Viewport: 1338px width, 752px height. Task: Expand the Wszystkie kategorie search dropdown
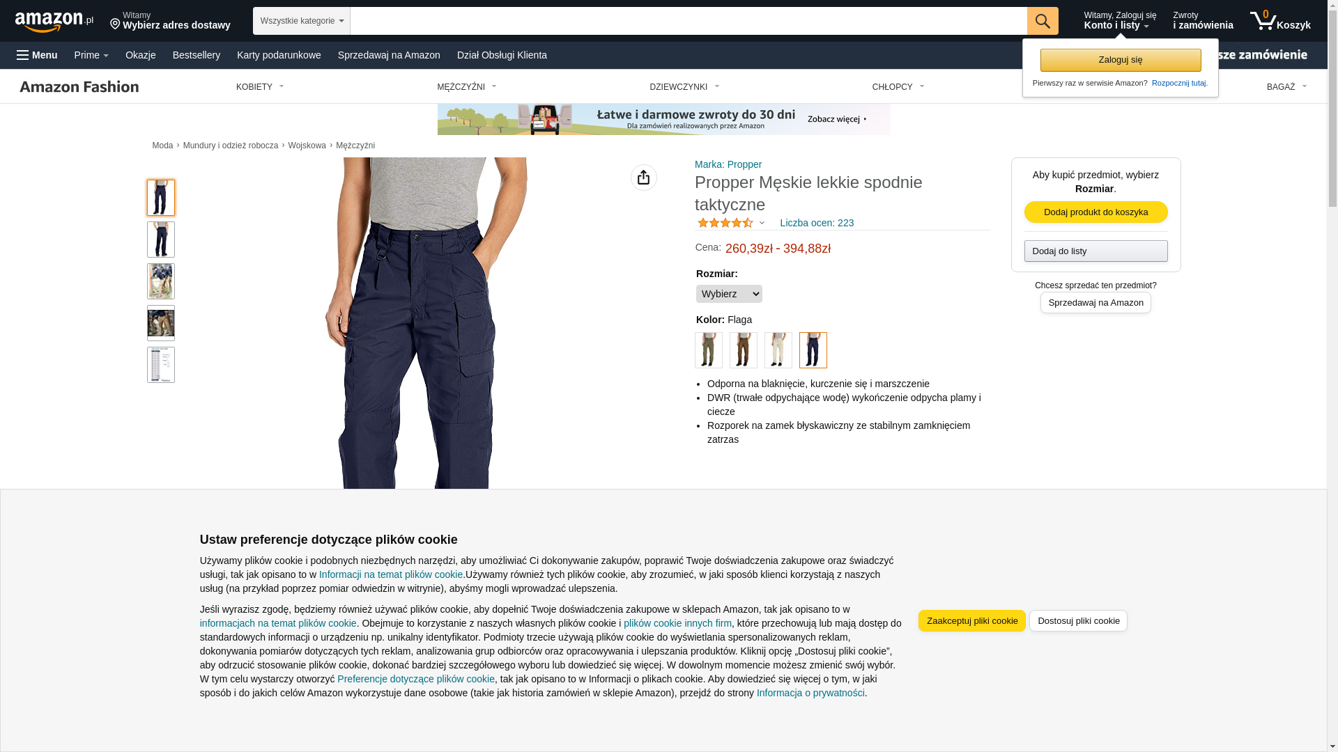pos(302,21)
